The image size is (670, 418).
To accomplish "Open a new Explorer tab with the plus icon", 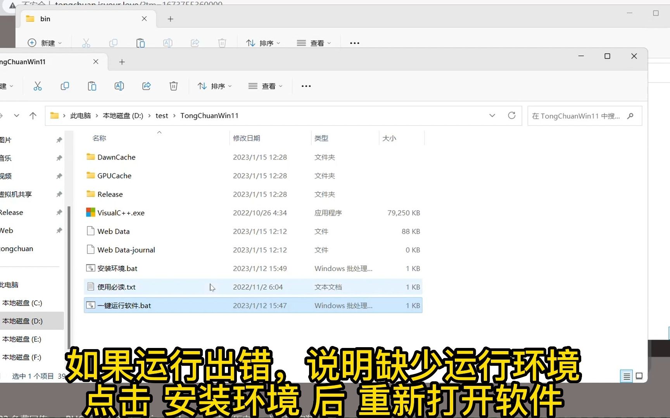I will 122,62.
